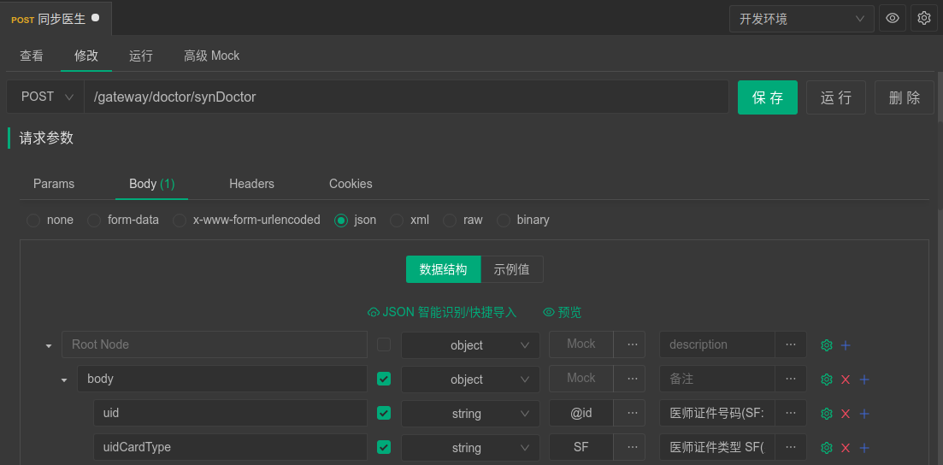Add a sibling node after uidCardType
This screenshot has width=943, height=465.
864,448
